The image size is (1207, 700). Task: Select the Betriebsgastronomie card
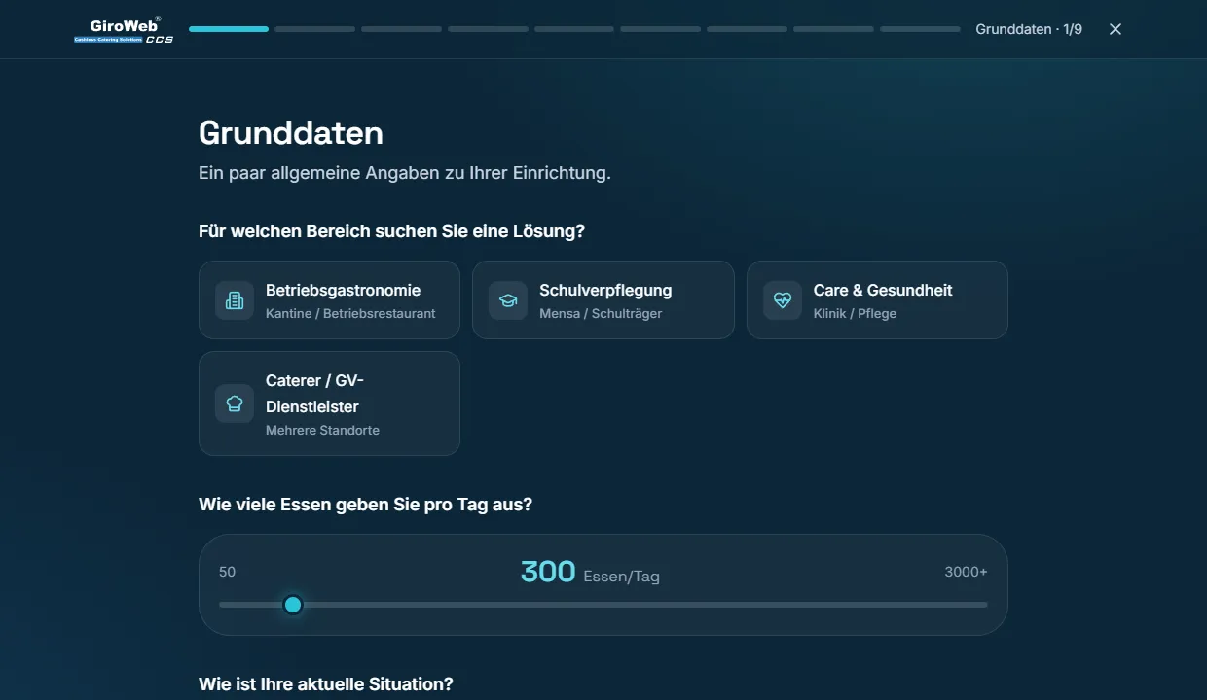pyautogui.click(x=329, y=299)
